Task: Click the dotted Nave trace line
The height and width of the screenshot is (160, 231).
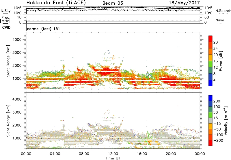Action: click(113, 20)
